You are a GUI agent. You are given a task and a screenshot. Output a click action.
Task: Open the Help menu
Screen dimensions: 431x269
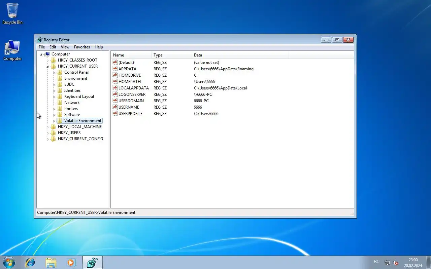tap(99, 47)
